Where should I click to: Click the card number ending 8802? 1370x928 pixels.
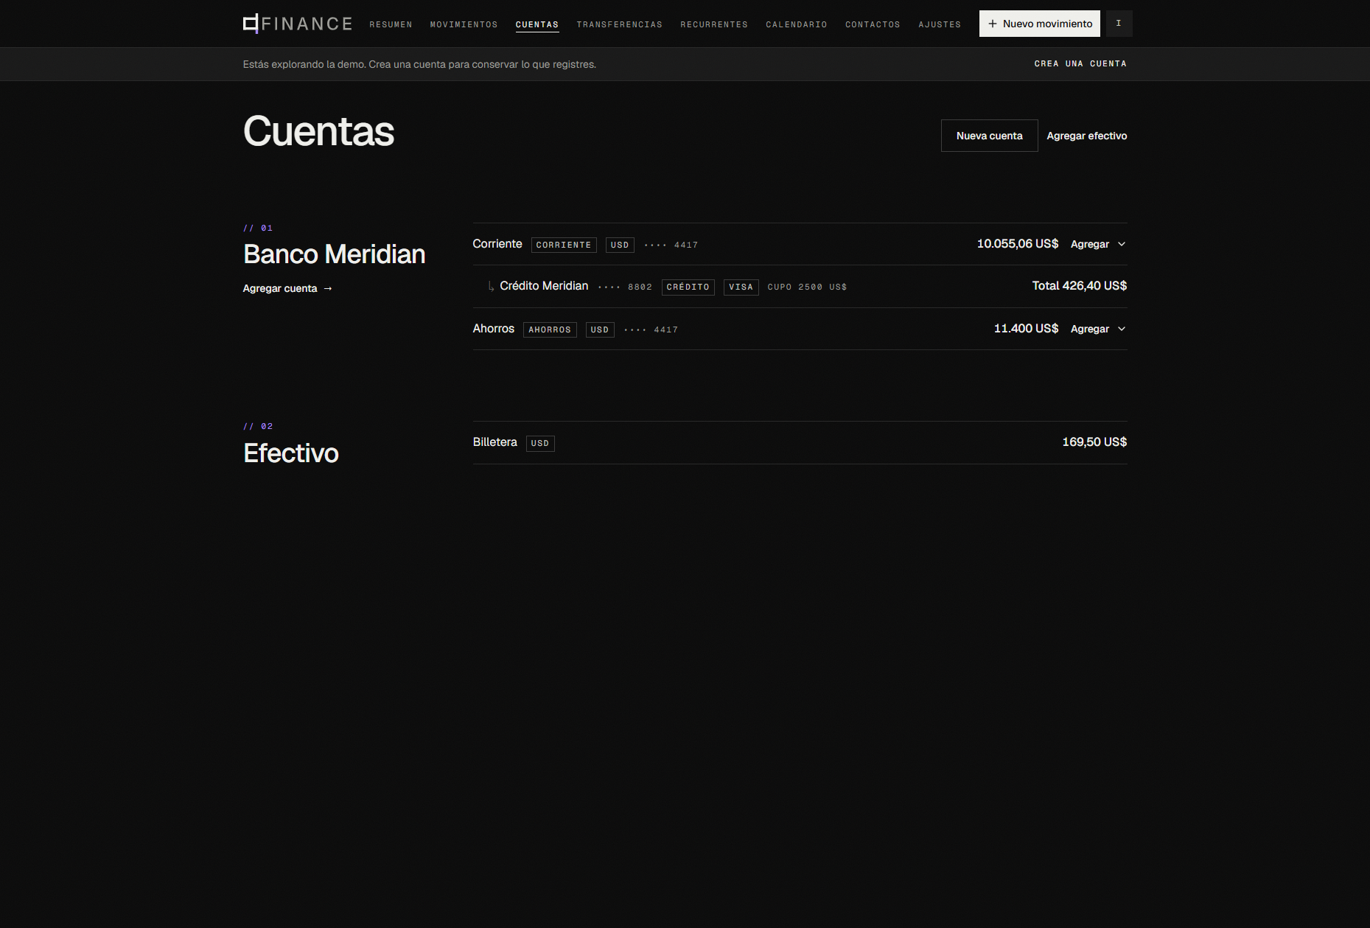click(625, 287)
